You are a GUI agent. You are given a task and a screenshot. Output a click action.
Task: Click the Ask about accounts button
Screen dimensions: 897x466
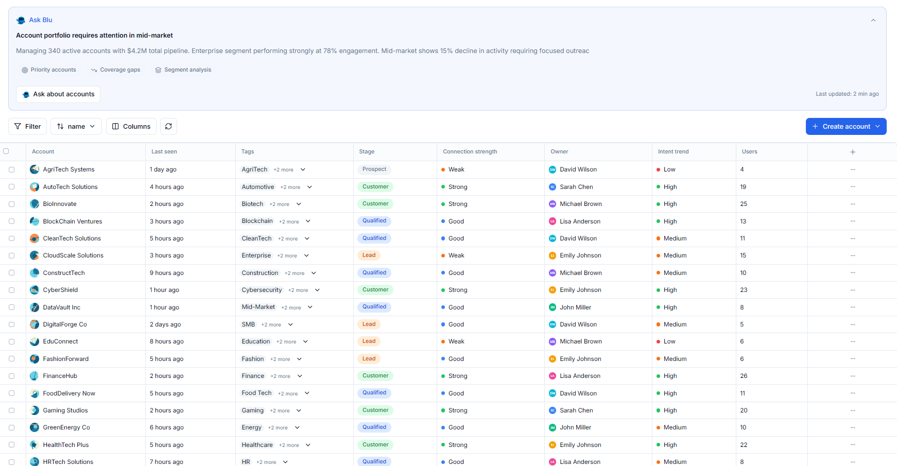coord(58,94)
